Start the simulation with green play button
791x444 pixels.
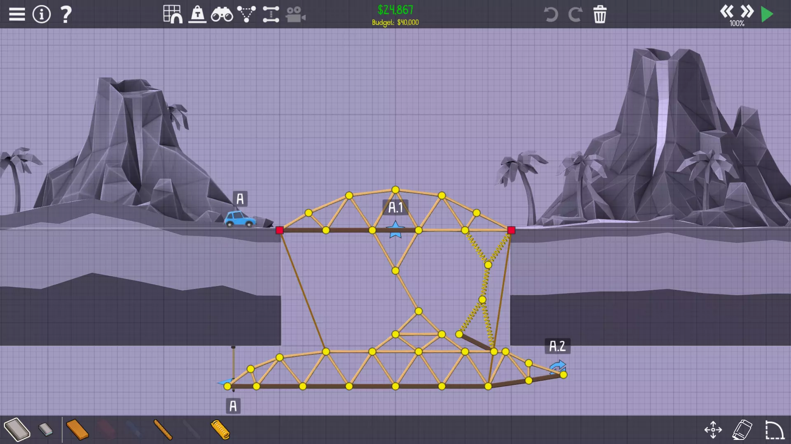point(767,14)
